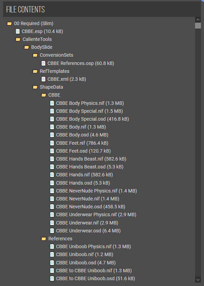
Task: Click file icon beside CBBE Hands Beast.nif
Action: tap(52, 159)
